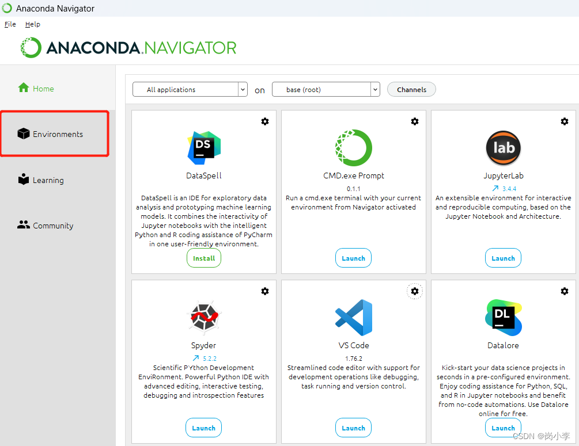Click Spyder version 5.2.2 link

210,359
